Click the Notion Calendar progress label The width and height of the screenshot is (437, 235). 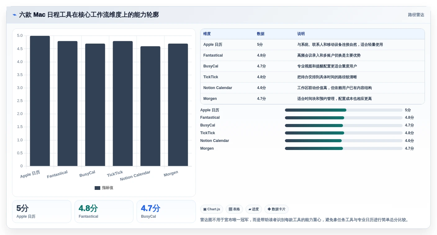pos(214,141)
